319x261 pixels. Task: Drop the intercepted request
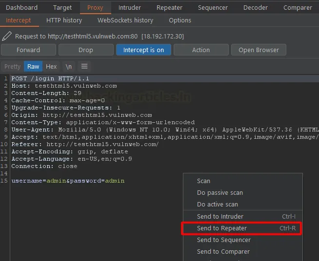85,50
